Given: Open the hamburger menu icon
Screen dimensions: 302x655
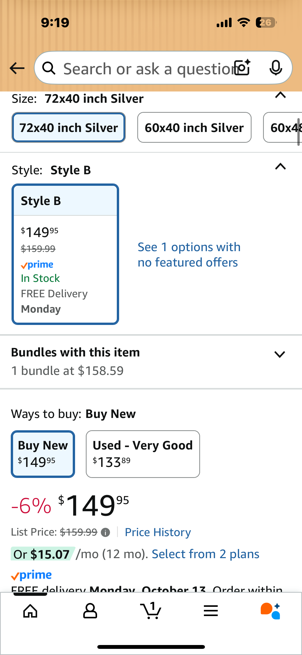Looking at the screenshot, I should click(x=211, y=611).
